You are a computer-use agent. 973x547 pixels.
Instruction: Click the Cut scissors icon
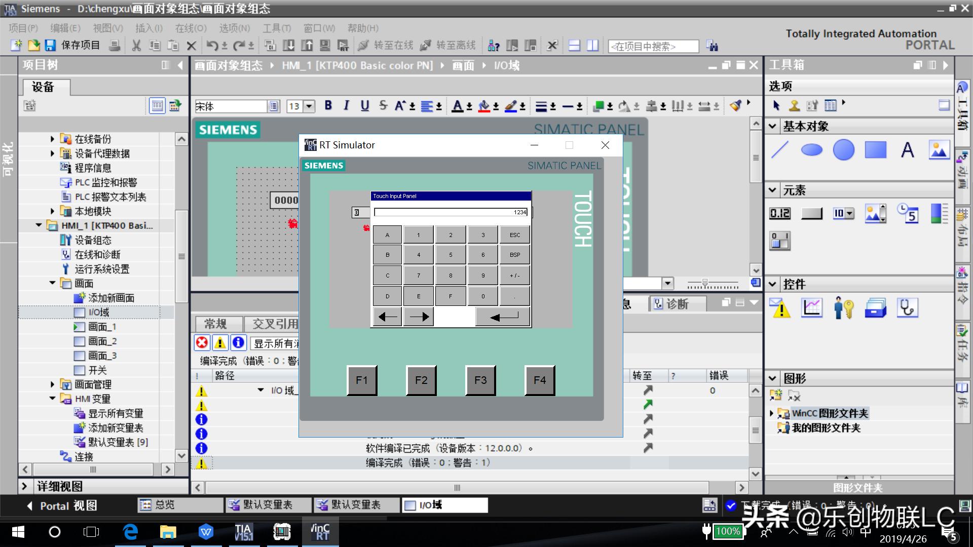136,46
